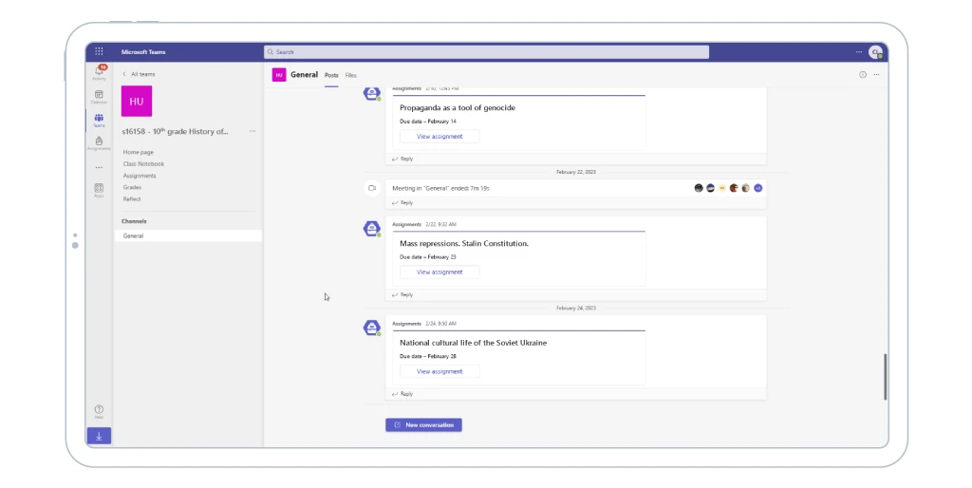Viewport: 972px width, 488px height.
Task: Click the HU channel icon beside General
Action: [x=279, y=75]
